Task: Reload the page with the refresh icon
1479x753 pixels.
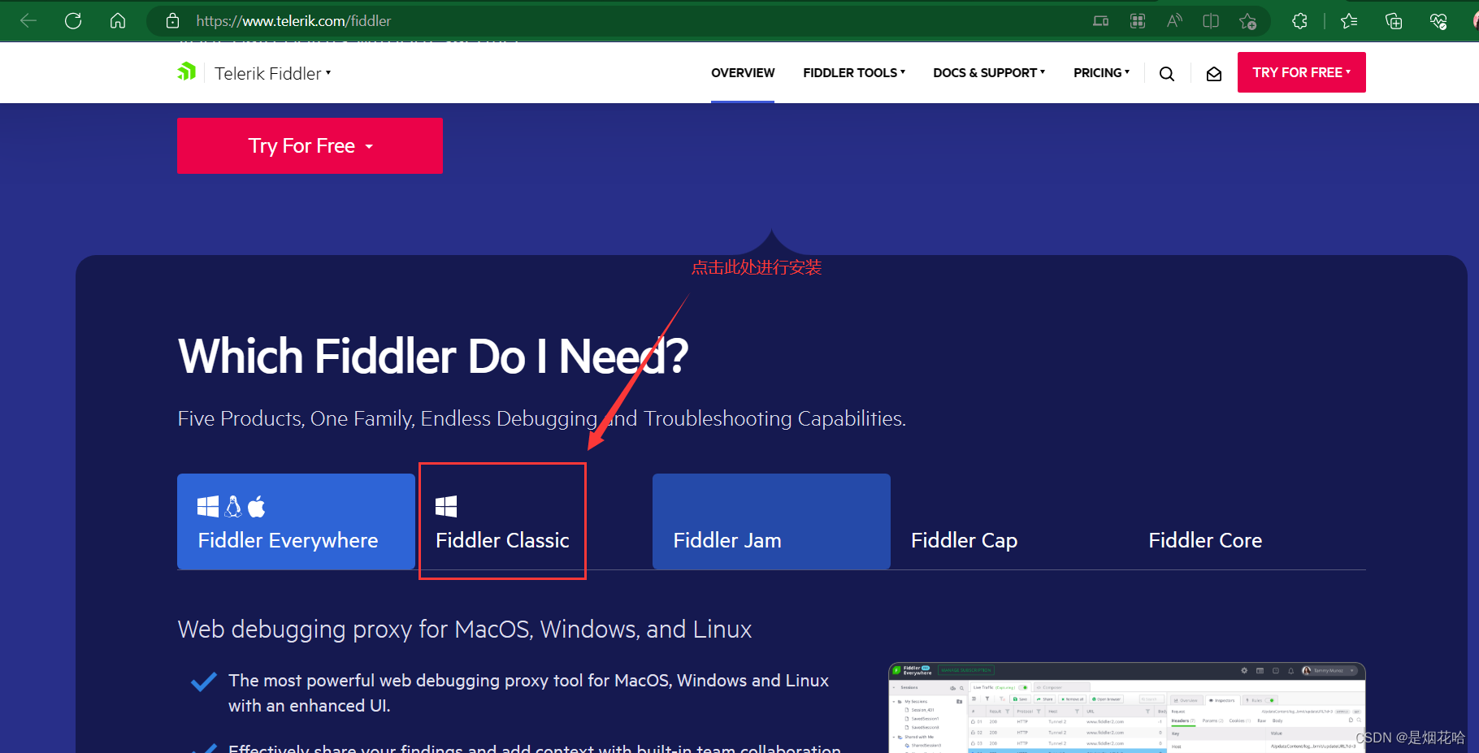Action: 73,20
